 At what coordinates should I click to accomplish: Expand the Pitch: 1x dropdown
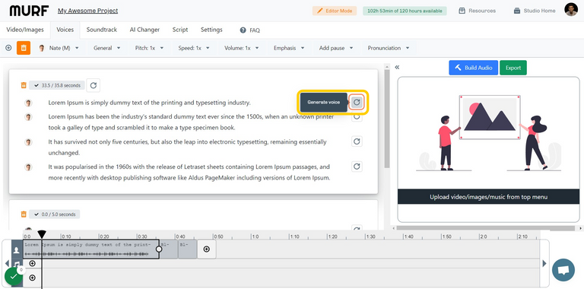click(149, 48)
